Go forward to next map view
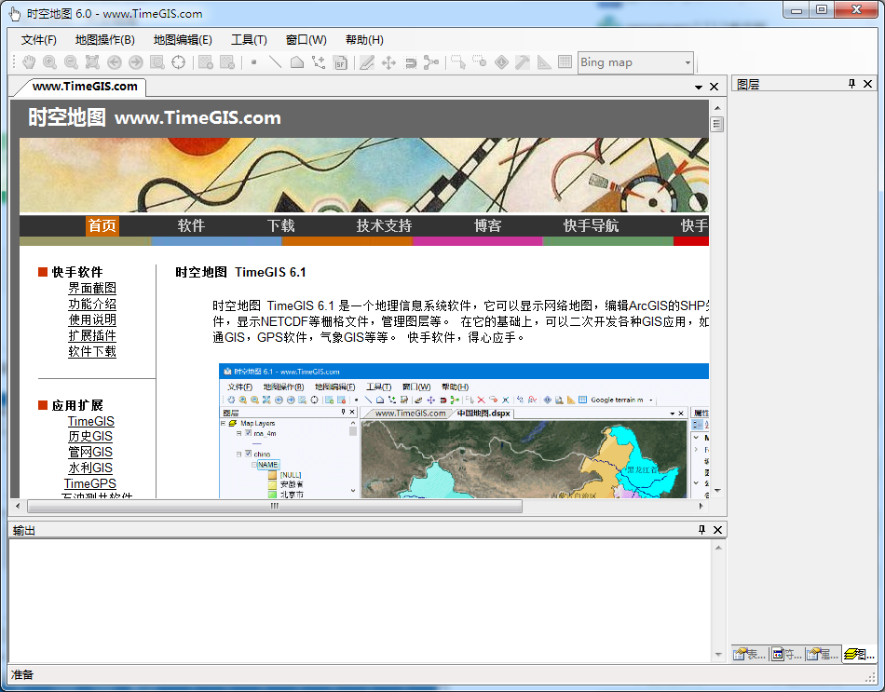This screenshot has height=692, width=885. [135, 62]
